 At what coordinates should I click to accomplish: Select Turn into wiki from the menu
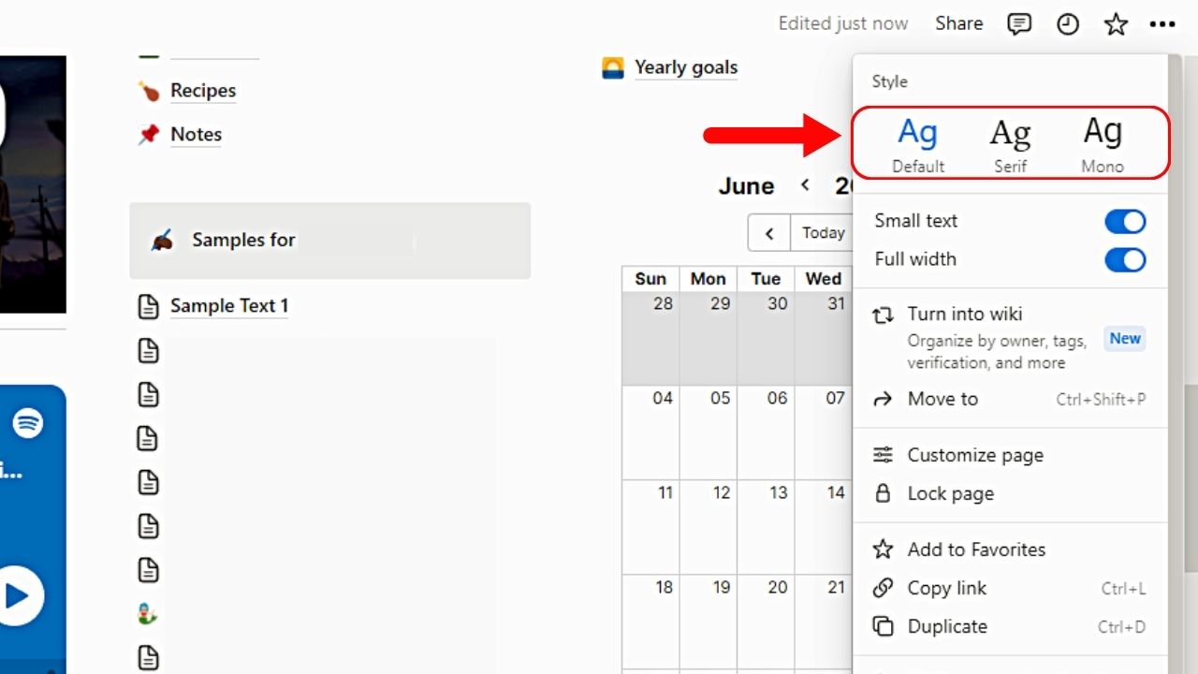click(x=965, y=314)
